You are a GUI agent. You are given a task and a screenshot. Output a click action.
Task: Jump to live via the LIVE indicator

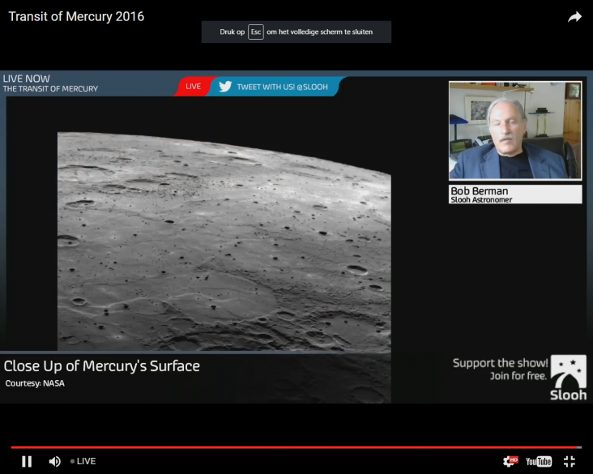[83, 461]
